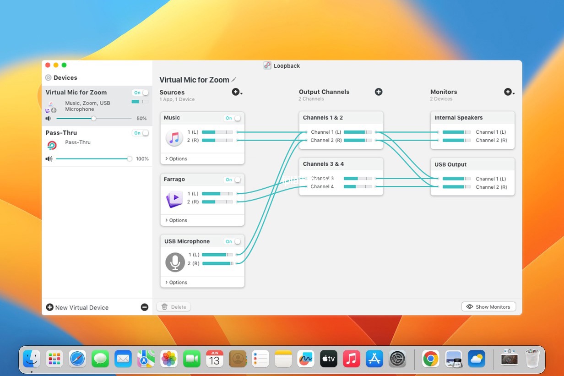
Task: Click New Virtual Device
Action: [77, 307]
